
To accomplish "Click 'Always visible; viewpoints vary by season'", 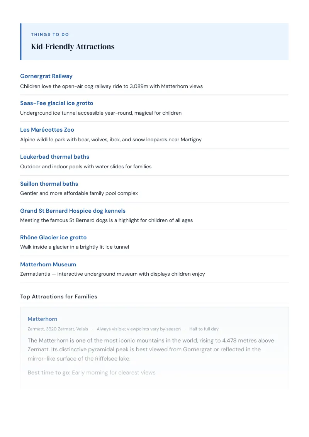I will coord(139,329).
